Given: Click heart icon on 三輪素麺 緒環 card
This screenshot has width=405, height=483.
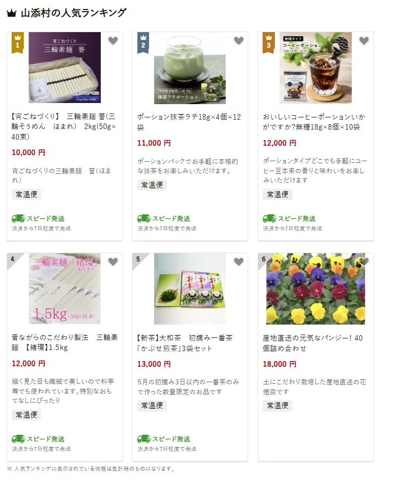Looking at the screenshot, I should 113,261.
